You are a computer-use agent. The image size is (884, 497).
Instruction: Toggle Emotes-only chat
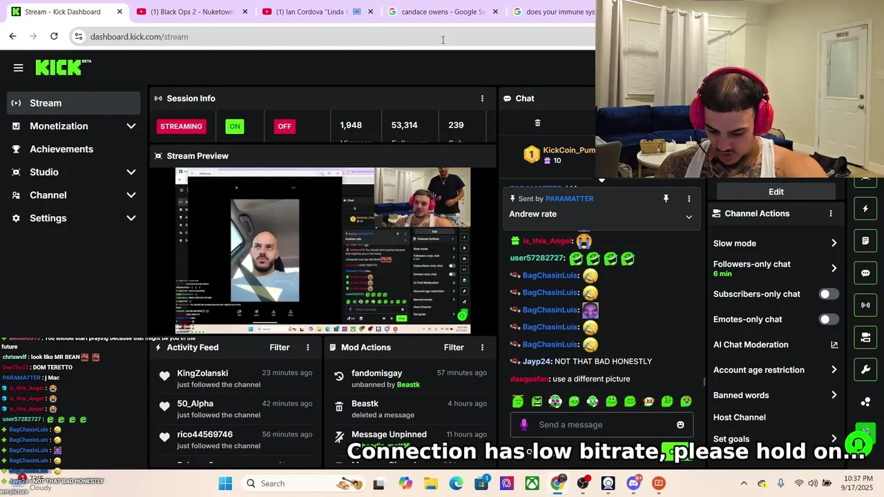point(829,320)
